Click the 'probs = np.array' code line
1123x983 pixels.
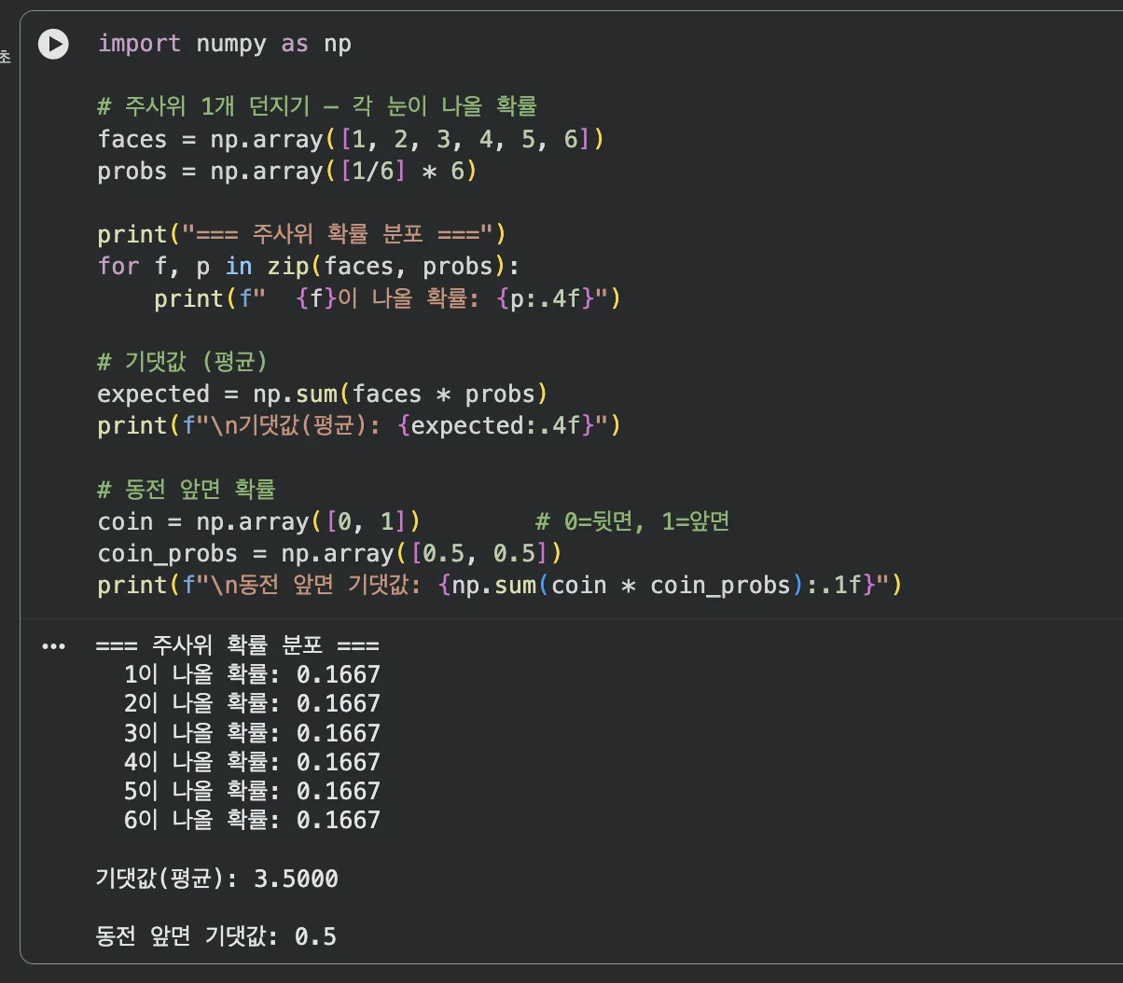pos(286,172)
